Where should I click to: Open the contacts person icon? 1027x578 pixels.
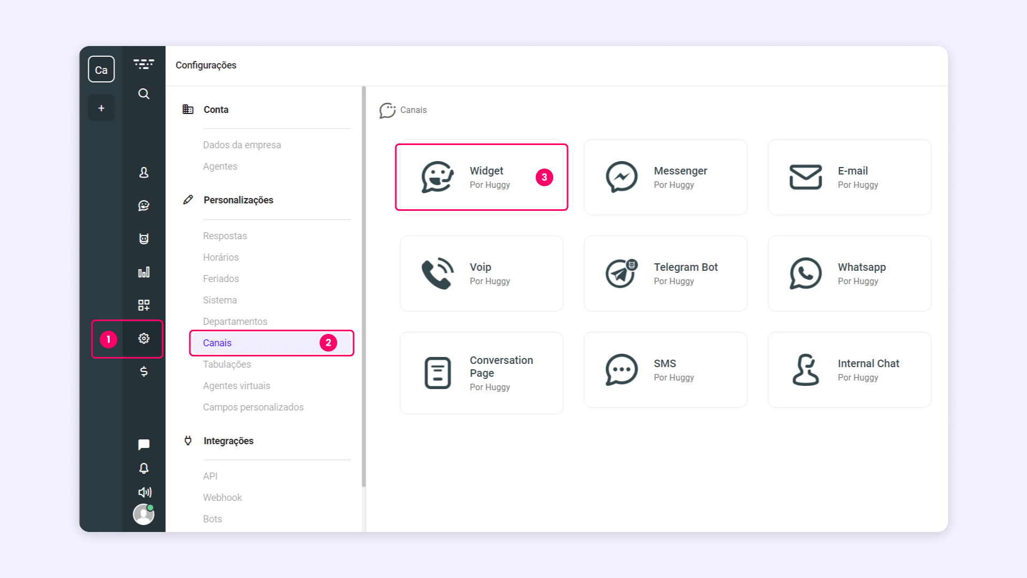coord(144,172)
